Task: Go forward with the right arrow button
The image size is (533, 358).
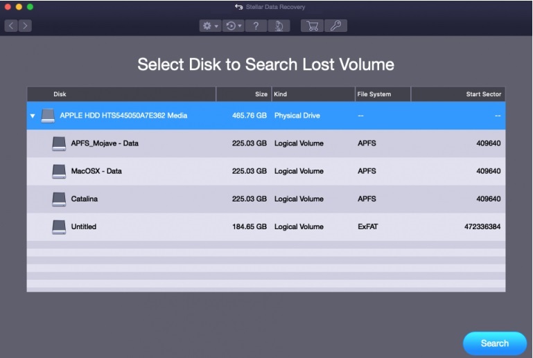Action: [25, 26]
